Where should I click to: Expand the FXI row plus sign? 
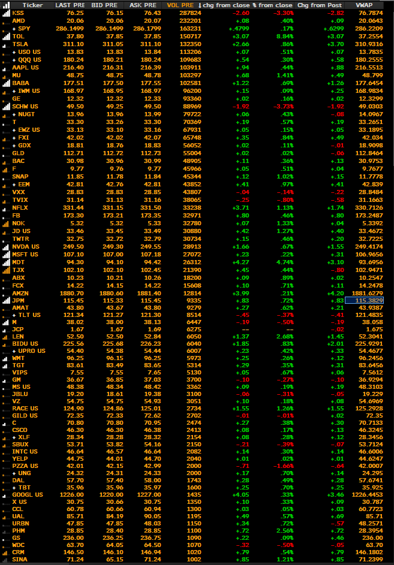click(14, 138)
